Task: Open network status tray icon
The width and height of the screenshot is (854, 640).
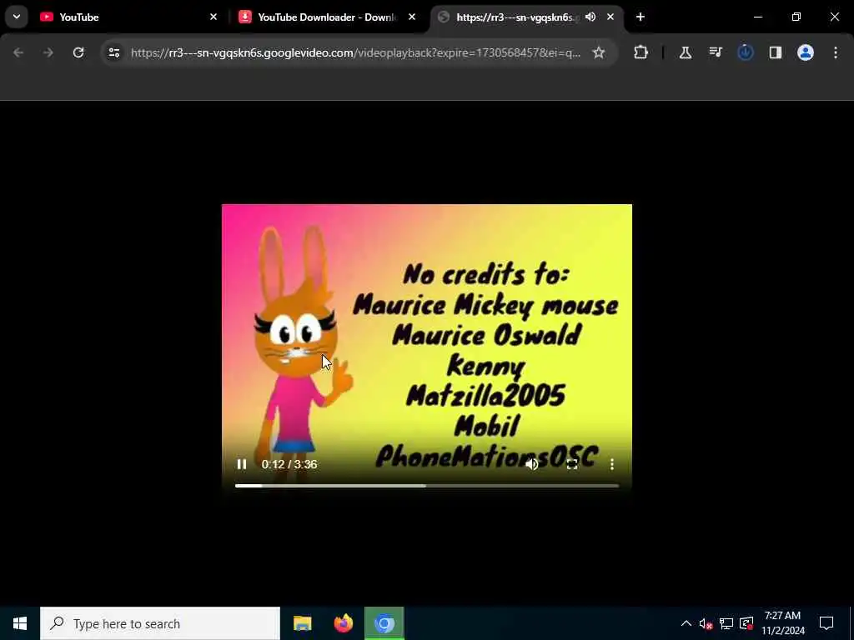Action: (x=726, y=623)
